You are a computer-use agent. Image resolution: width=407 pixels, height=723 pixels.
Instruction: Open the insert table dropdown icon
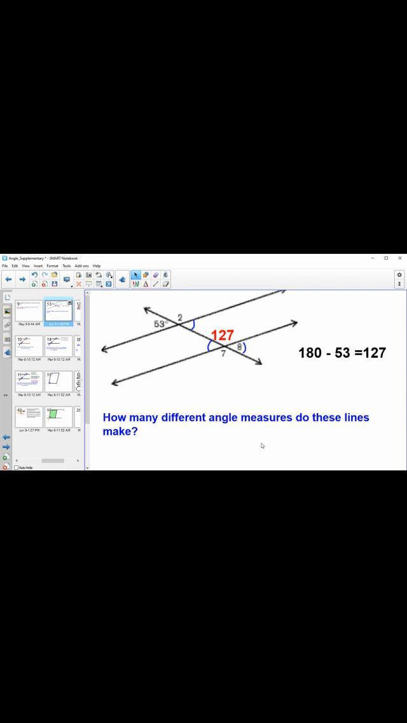[x=99, y=284]
